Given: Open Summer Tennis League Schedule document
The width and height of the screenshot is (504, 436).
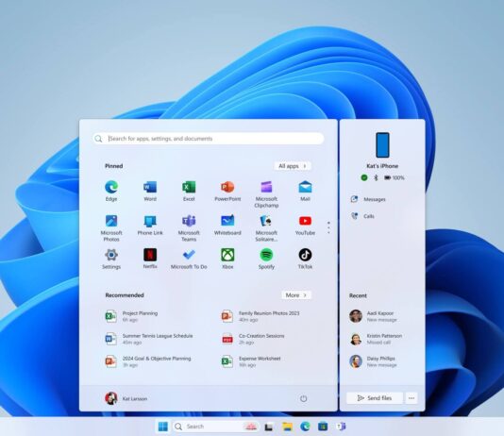Looking at the screenshot, I should click(x=149, y=339).
